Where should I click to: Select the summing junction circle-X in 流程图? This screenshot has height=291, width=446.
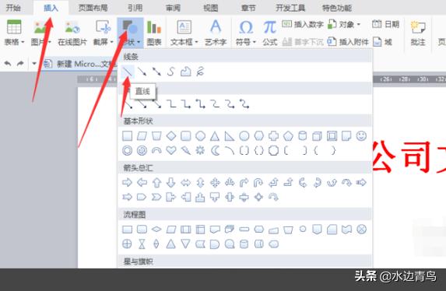[361, 230]
